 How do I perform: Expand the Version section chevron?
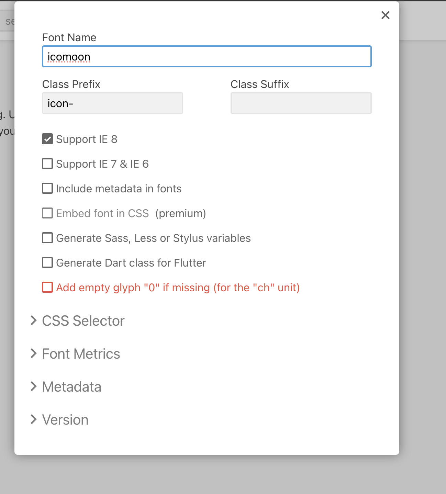tap(33, 419)
